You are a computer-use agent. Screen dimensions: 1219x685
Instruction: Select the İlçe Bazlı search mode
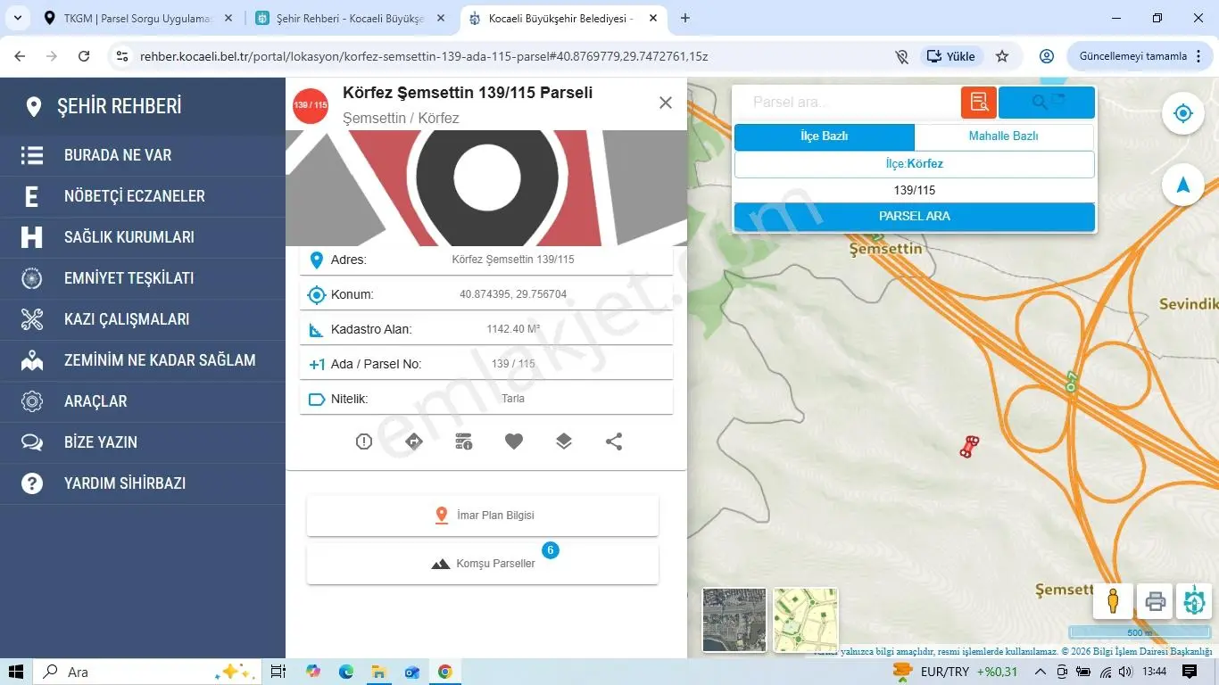click(x=825, y=136)
